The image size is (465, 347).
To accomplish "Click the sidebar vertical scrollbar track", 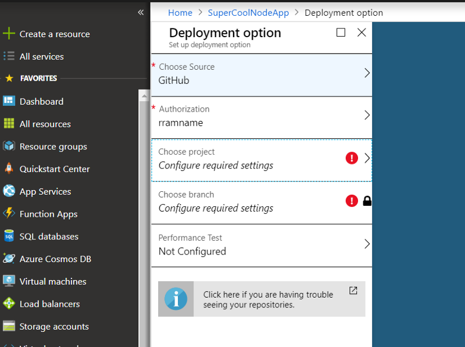I will click(144, 223).
